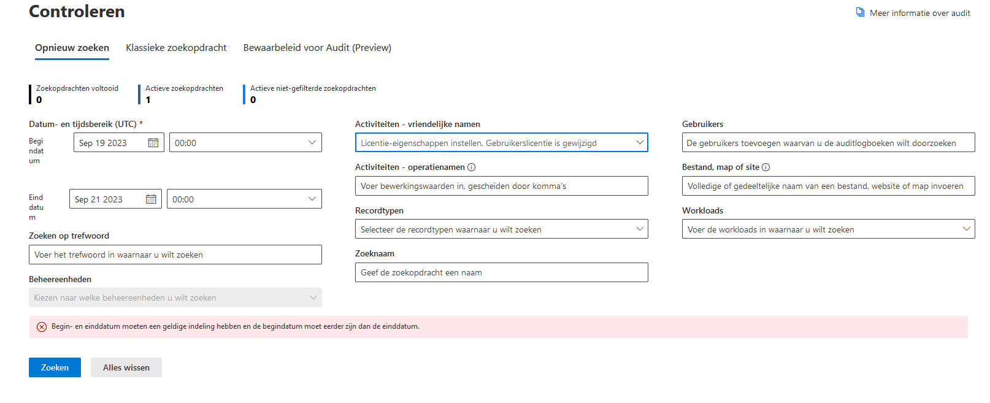Open Bewaarbeleid voor Audit (Preview) tab
The width and height of the screenshot is (990, 403).
(317, 48)
